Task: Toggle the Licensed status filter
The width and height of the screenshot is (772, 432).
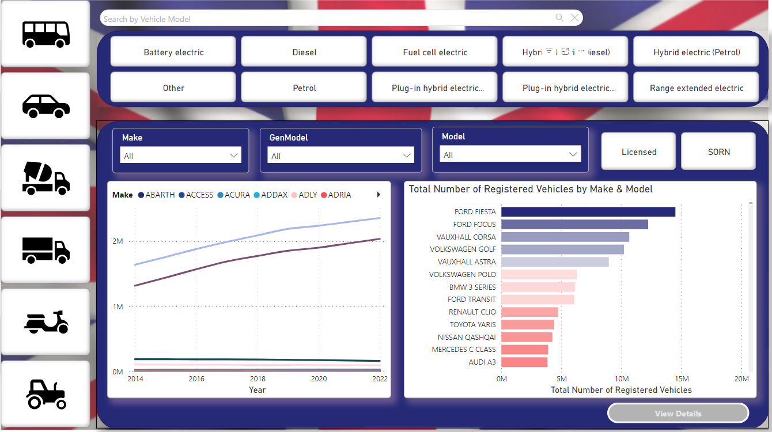Action: point(638,152)
